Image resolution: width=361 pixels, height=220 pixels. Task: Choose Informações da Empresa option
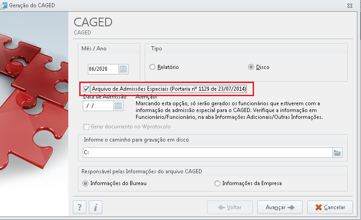click(x=217, y=184)
